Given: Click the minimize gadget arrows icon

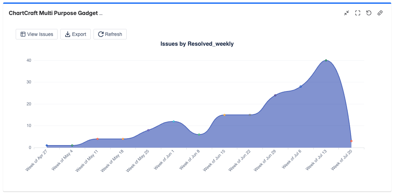Looking at the screenshot, I should point(347,13).
